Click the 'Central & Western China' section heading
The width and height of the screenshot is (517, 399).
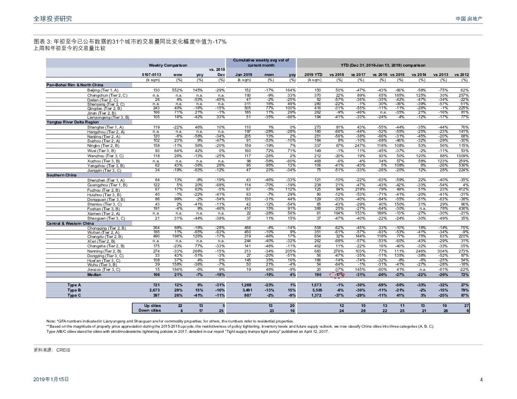pos(70,223)
